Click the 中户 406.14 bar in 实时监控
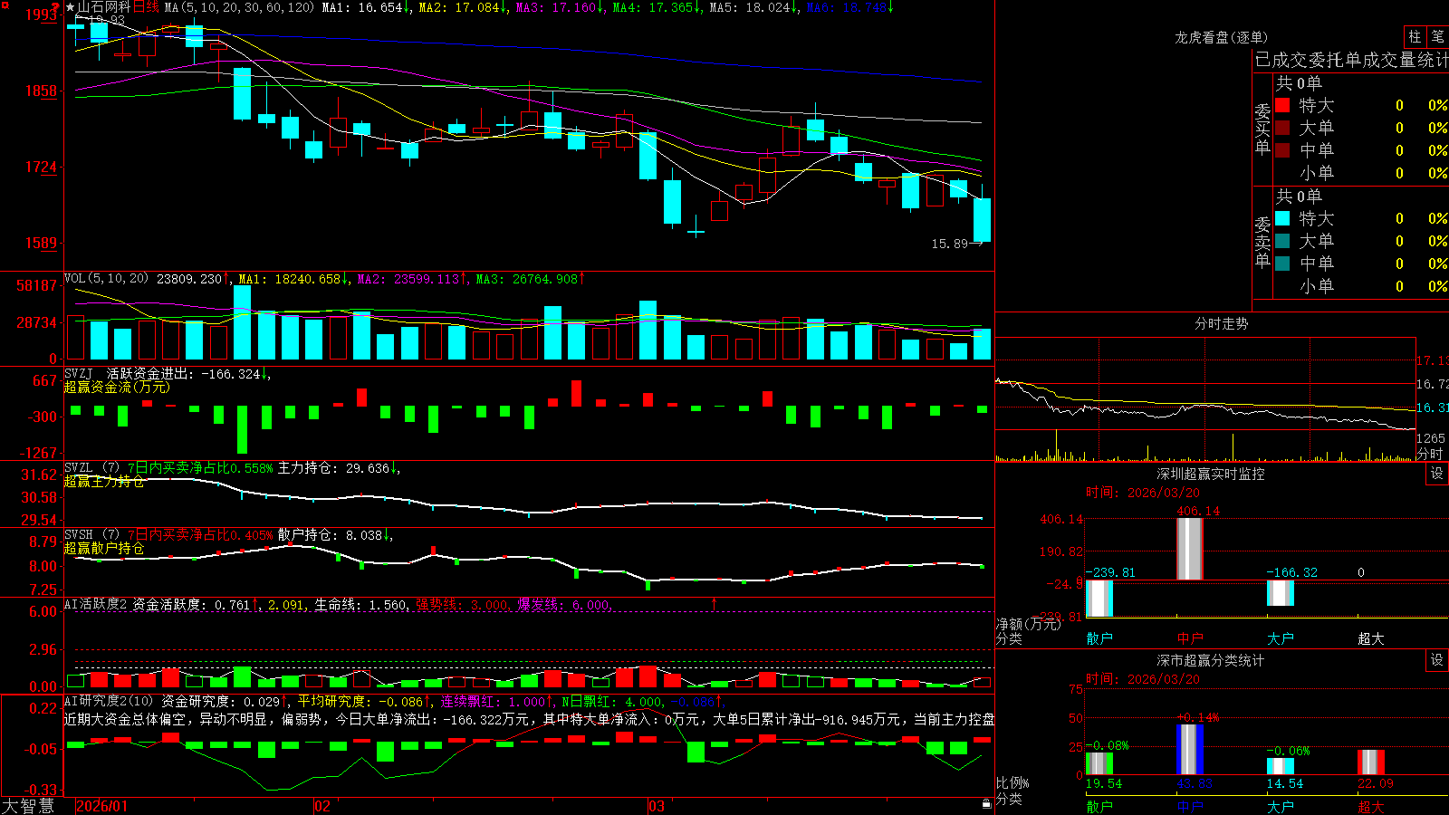 coord(1190,549)
